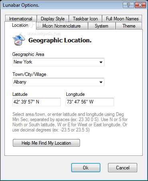Image resolution: width=148 pixels, height=181 pixels.
Task: Open the Moon Nomenclature tab
Action: 62,26
